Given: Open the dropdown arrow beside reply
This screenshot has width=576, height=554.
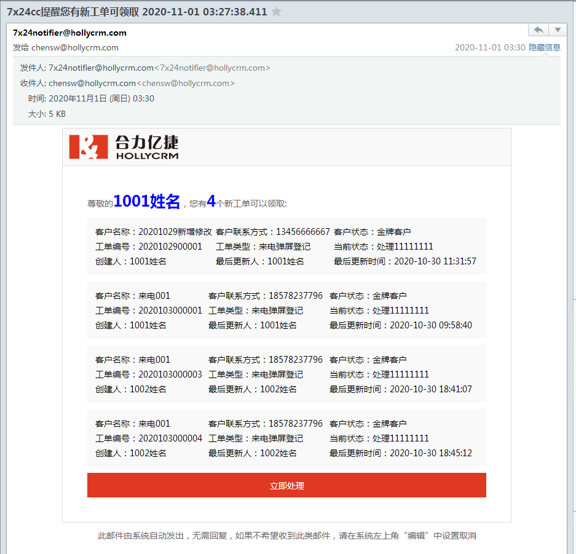Looking at the screenshot, I should (x=558, y=30).
